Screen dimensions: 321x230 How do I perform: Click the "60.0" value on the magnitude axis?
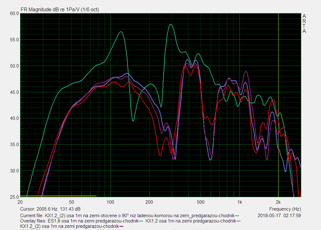(14, 13)
